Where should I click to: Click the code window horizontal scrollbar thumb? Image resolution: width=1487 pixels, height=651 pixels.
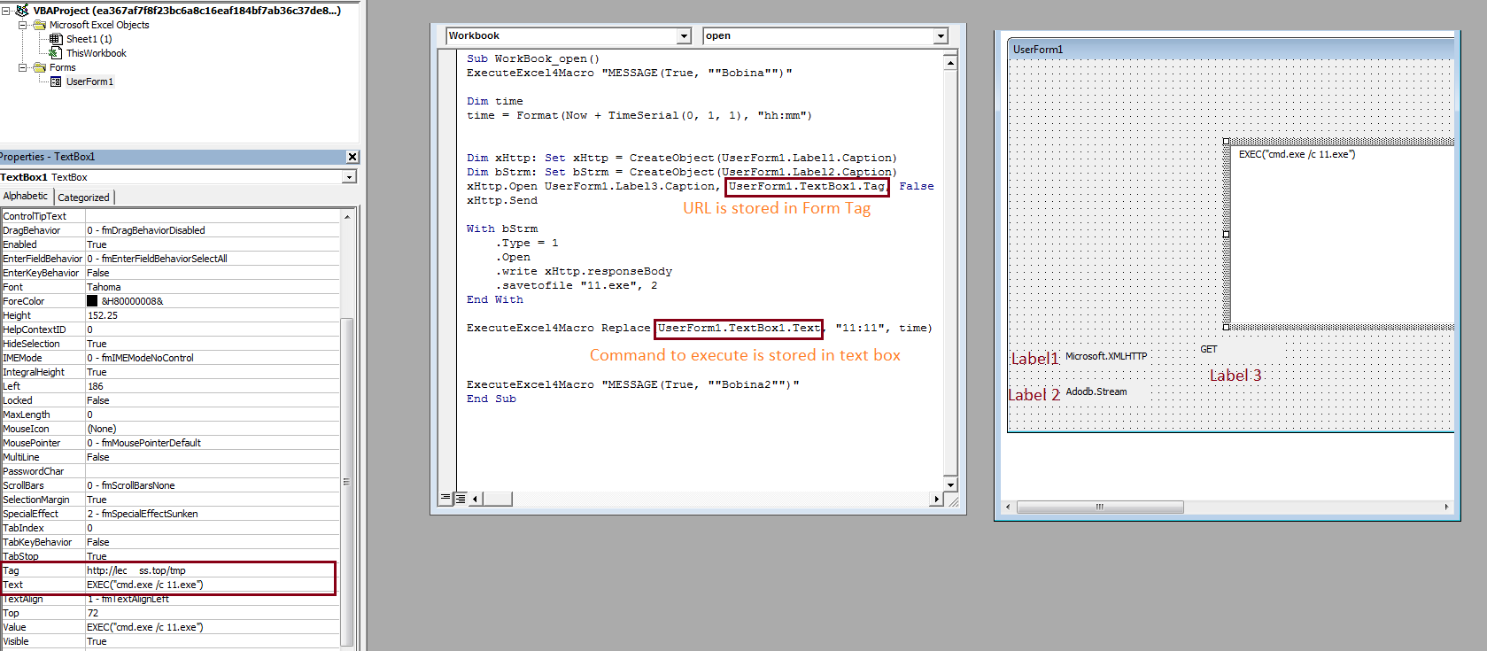pyautogui.click(x=498, y=500)
